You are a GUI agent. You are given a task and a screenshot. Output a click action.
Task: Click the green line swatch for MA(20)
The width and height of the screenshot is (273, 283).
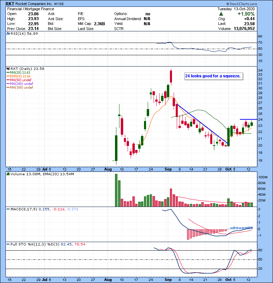coord(8,73)
